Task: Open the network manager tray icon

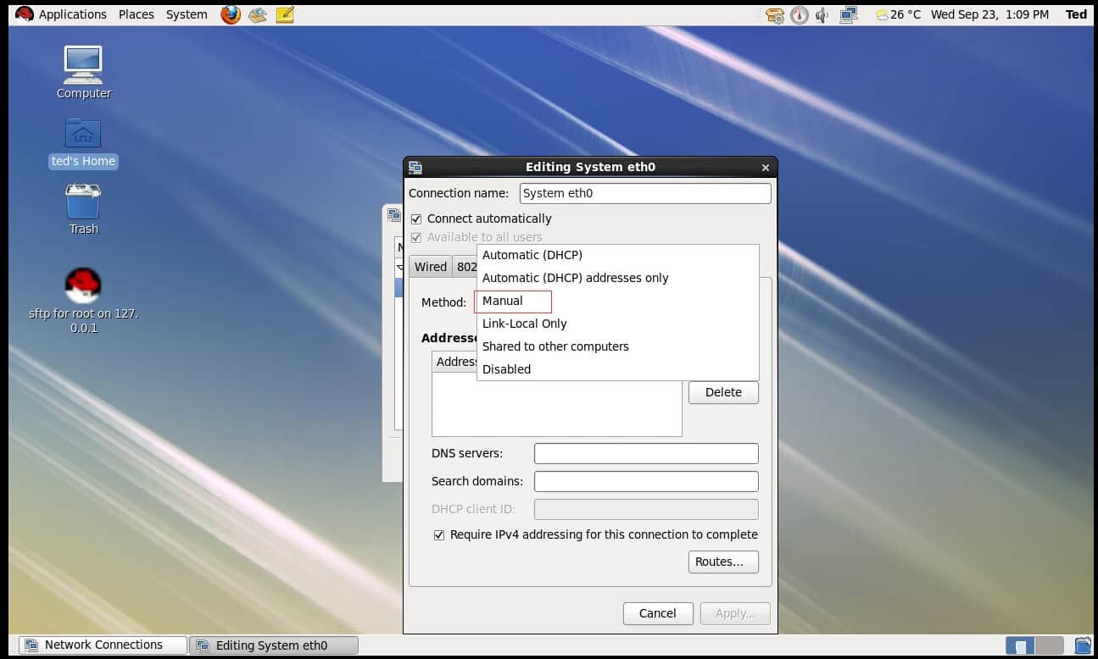Action: 849,14
